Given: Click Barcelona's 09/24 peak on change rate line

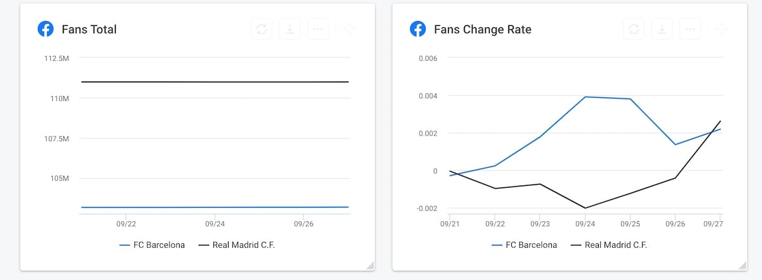Looking at the screenshot, I should pos(585,97).
